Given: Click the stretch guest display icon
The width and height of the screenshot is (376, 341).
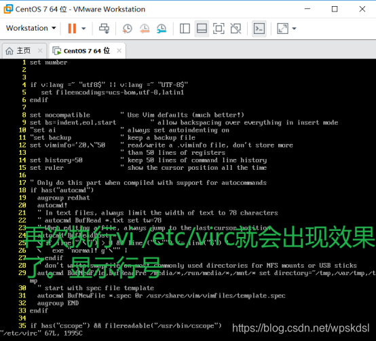Looking at the screenshot, I should (283, 29).
